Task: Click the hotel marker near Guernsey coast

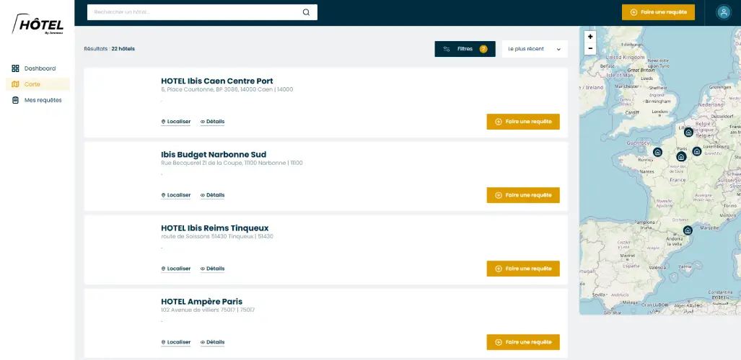Action: click(x=657, y=152)
